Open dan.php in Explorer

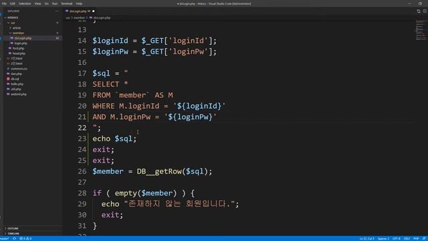tap(16, 74)
